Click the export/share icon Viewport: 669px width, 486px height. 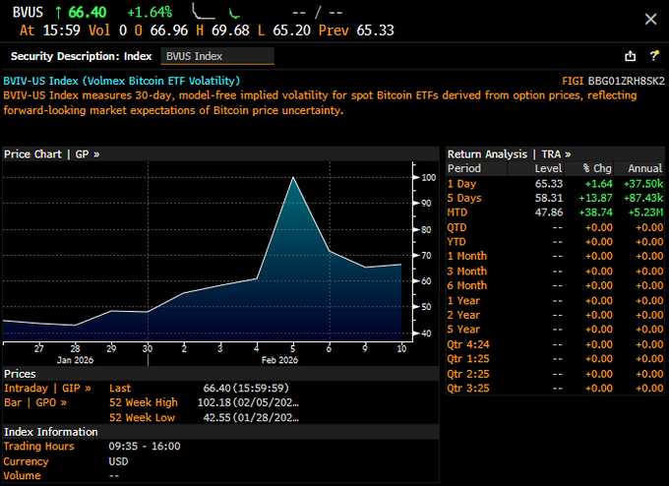point(630,56)
